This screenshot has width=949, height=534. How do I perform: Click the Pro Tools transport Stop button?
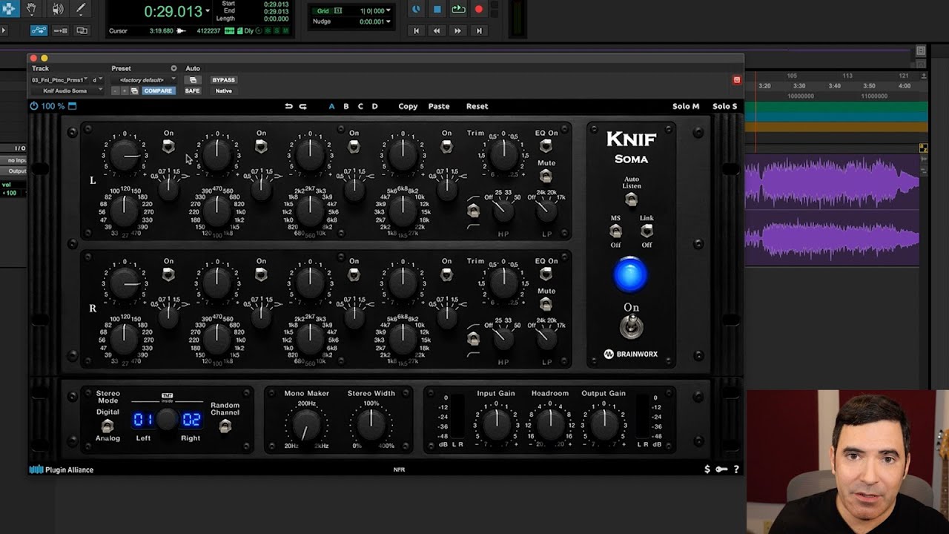coord(437,10)
